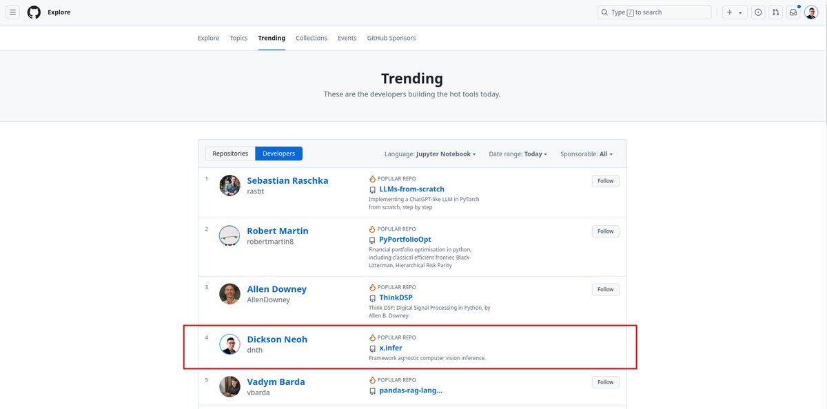The image size is (827, 409).
Task: Switch to the Repositories toggle
Action: click(x=230, y=154)
